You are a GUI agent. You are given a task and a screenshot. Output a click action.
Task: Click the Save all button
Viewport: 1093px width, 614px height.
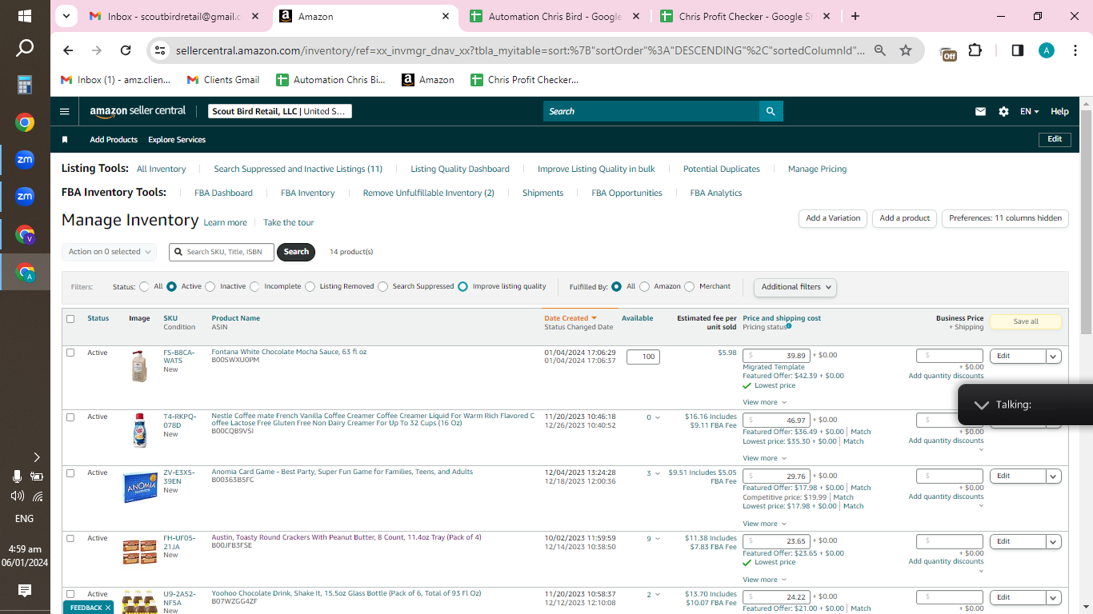click(x=1026, y=321)
